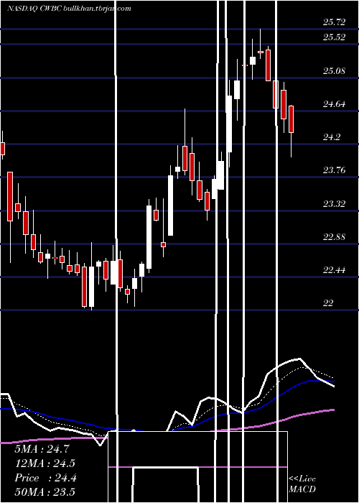The image size is (359, 503).
Task: Click the 22.44 price level label
Action: point(335,270)
